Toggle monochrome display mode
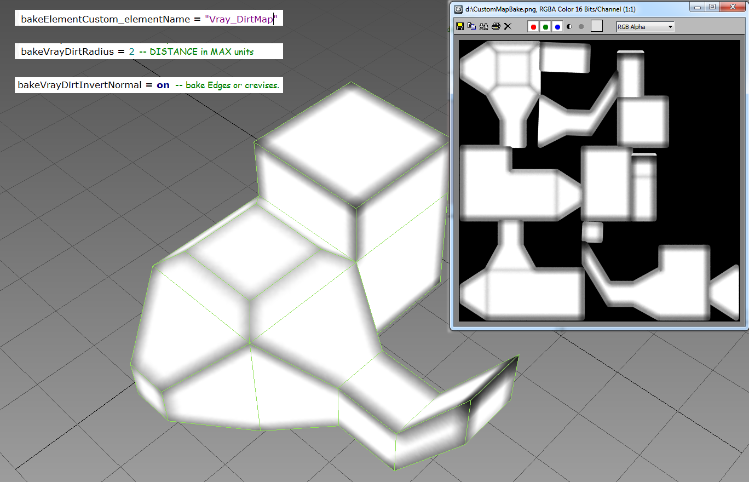The image size is (749, 482). pos(581,26)
